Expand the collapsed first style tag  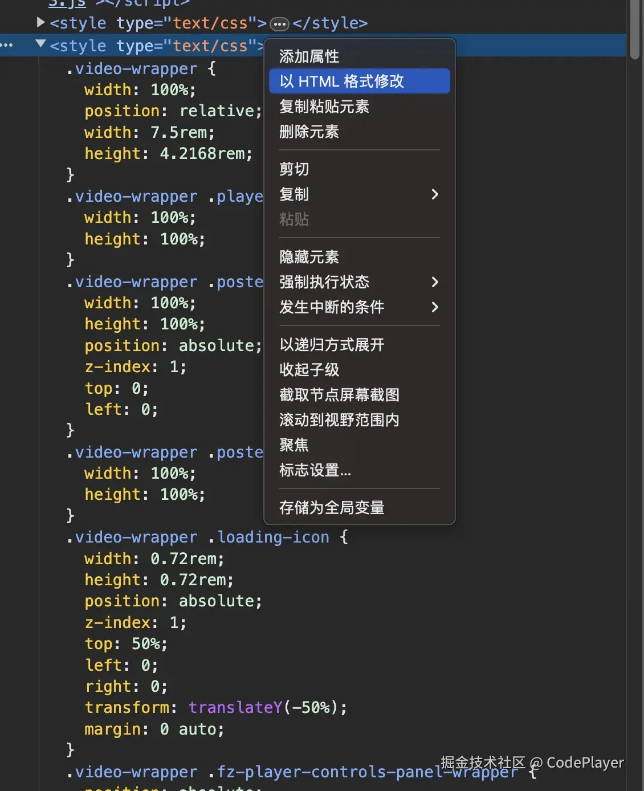(40, 23)
